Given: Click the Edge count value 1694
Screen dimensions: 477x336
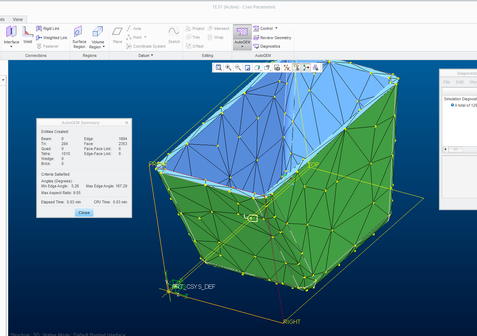Looking at the screenshot, I should click(x=123, y=139).
